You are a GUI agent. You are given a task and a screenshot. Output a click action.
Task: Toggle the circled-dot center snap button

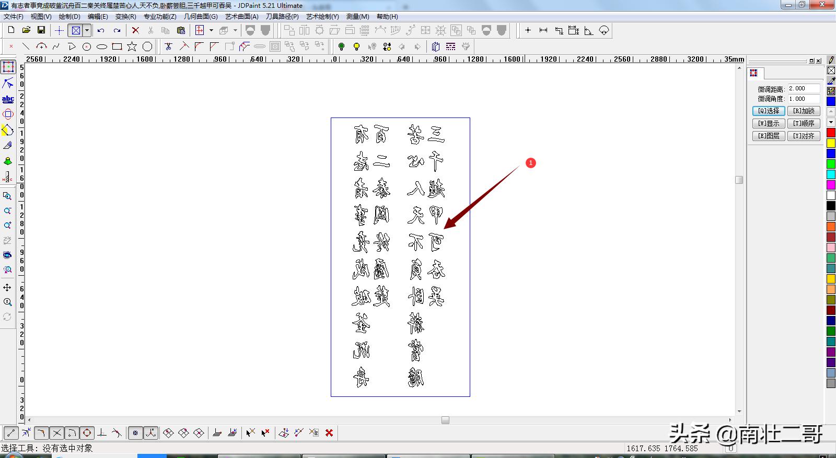point(135,432)
